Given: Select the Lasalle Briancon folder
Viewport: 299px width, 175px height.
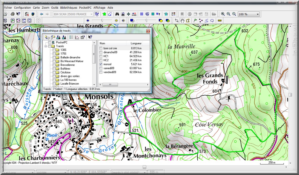Looking at the screenshot, I should 70,84.
